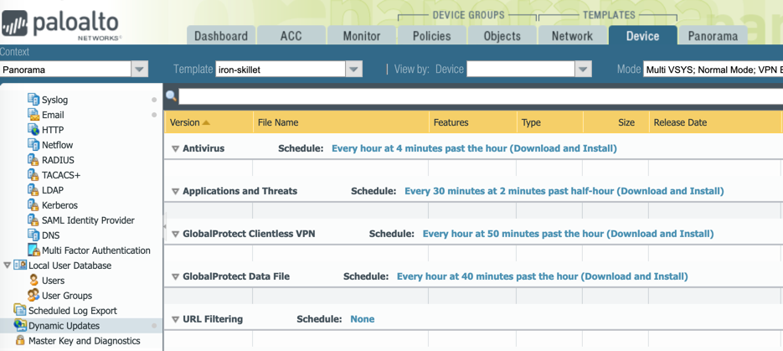Collapse the Applications and Threats section
The image size is (783, 351).
pos(175,192)
